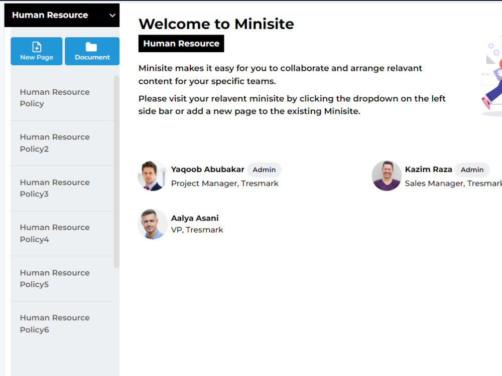Click the chevron next to Human Resource
Screen dimensions: 502x376
(x=111, y=15)
